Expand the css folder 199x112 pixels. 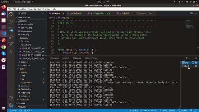(x=24, y=76)
